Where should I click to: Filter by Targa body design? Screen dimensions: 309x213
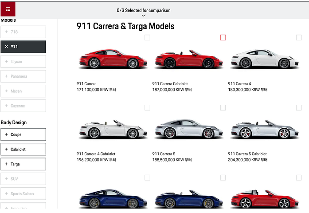23,164
